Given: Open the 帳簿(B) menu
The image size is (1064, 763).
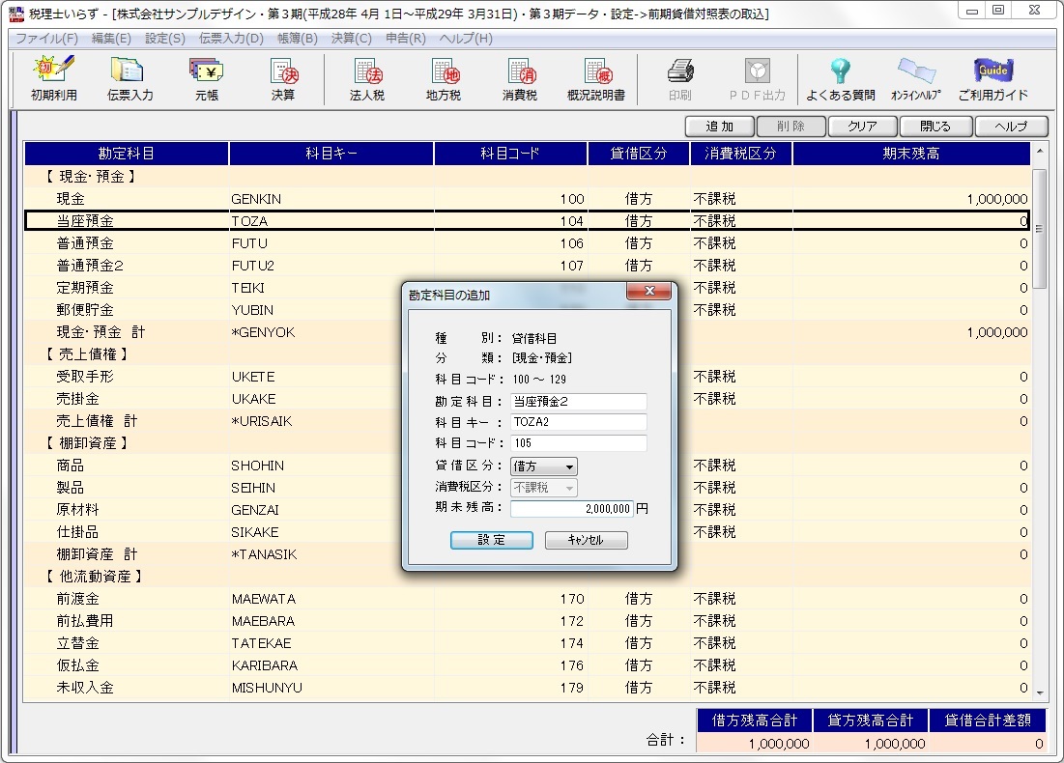Looking at the screenshot, I should coord(297,39).
